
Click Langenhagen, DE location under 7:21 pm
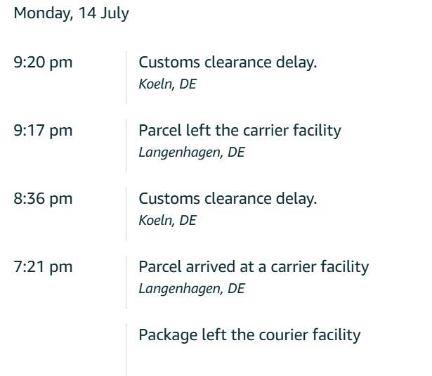192,289
